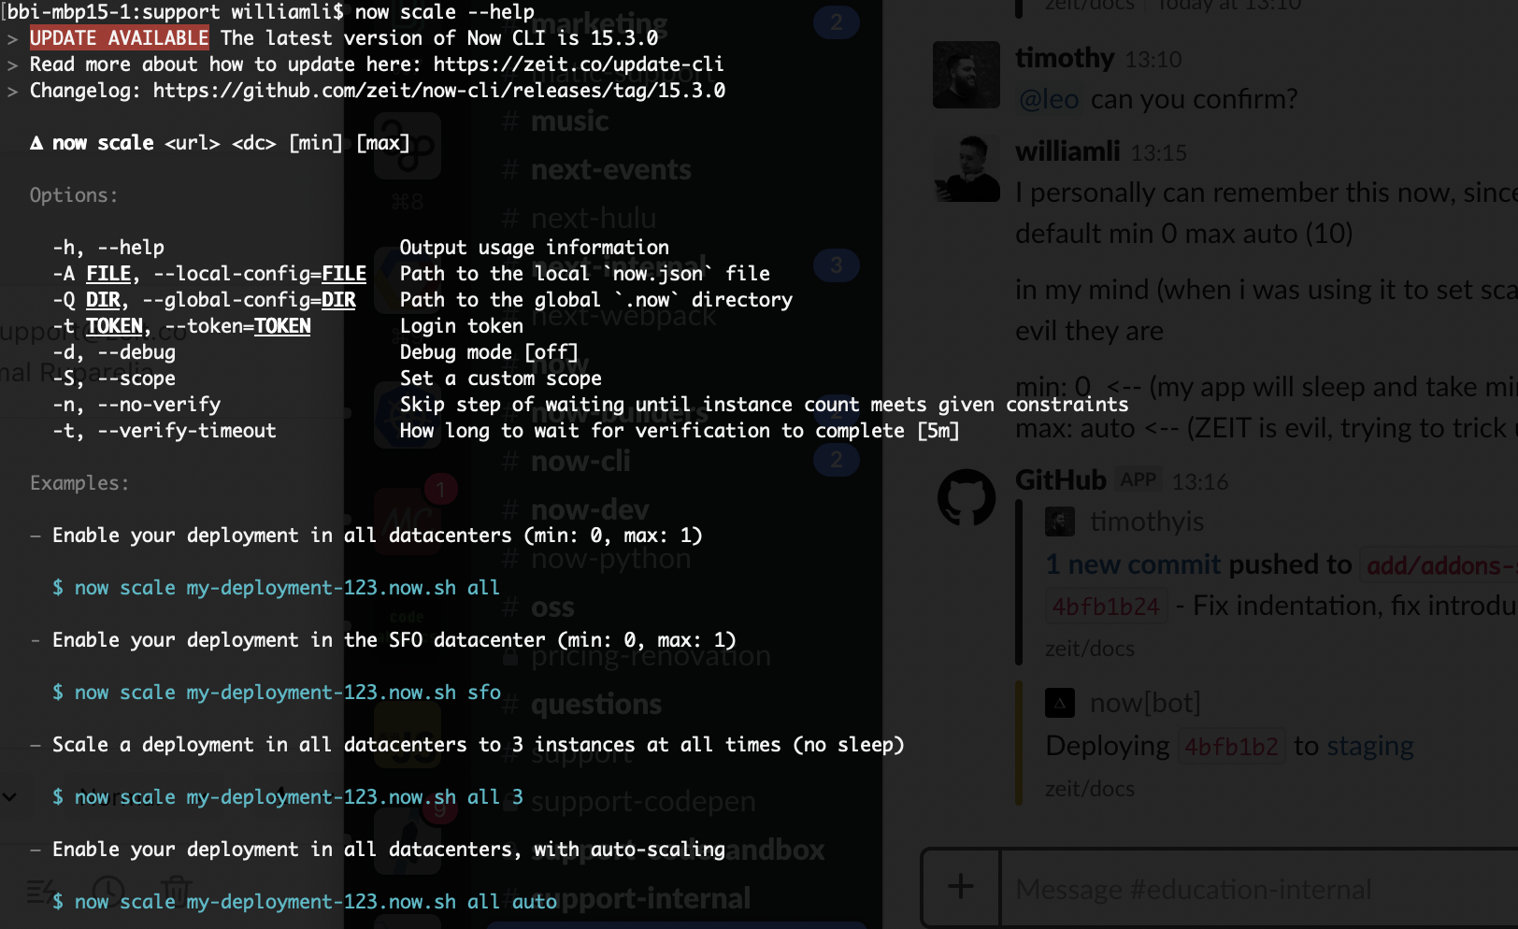
Task: Click the unread badge beside #marketing
Action: click(836, 21)
